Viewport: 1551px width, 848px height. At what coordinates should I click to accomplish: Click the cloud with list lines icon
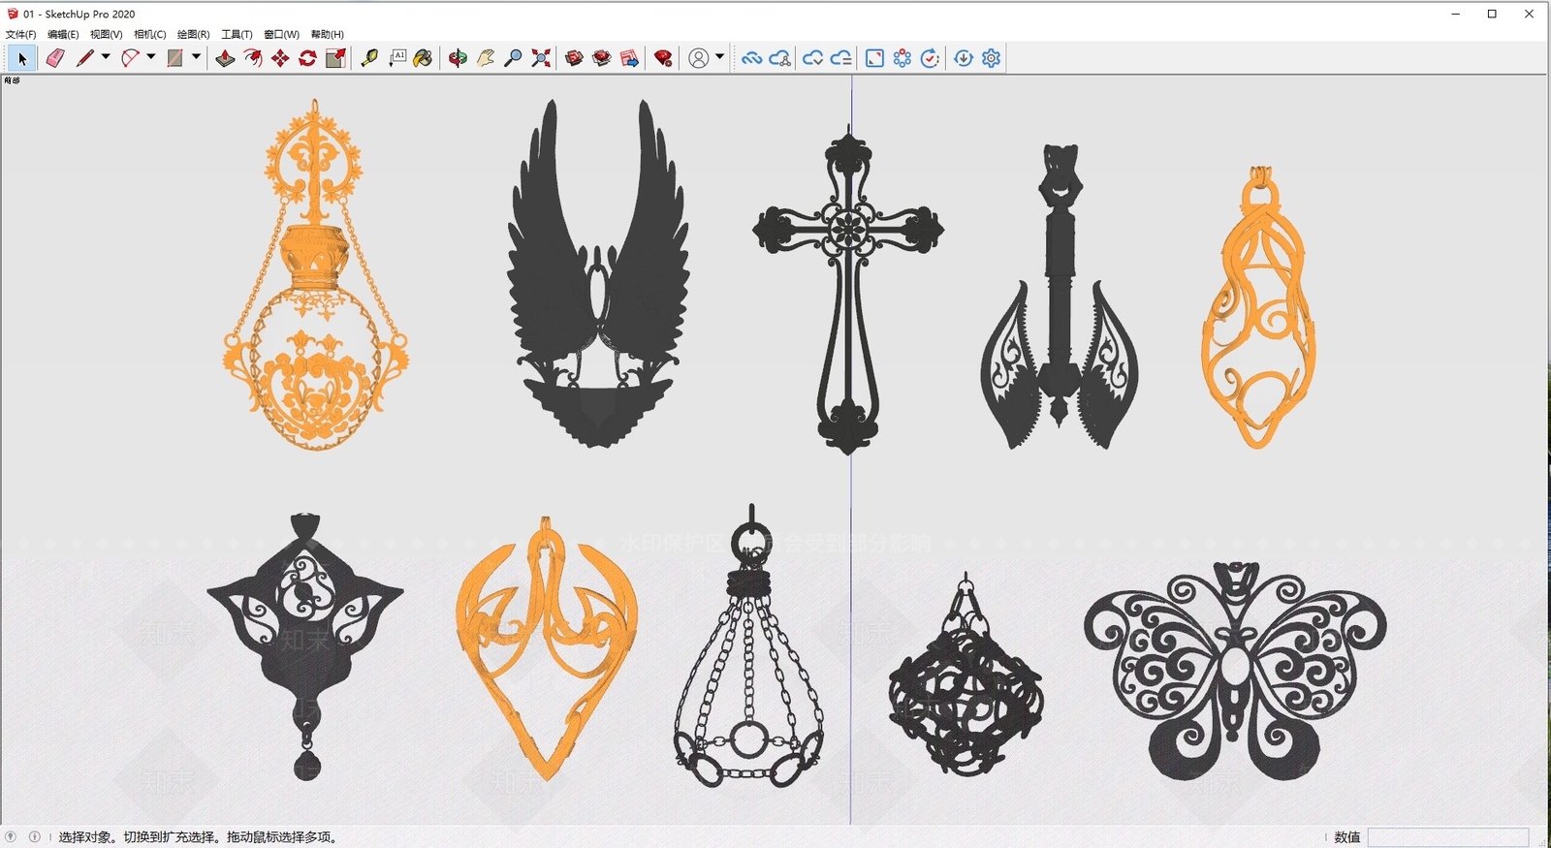840,58
